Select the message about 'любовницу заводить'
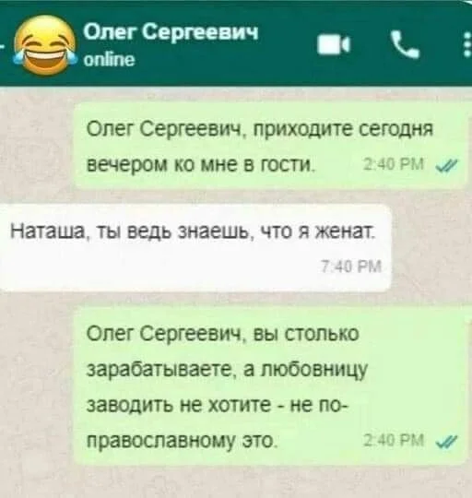 tap(271, 386)
